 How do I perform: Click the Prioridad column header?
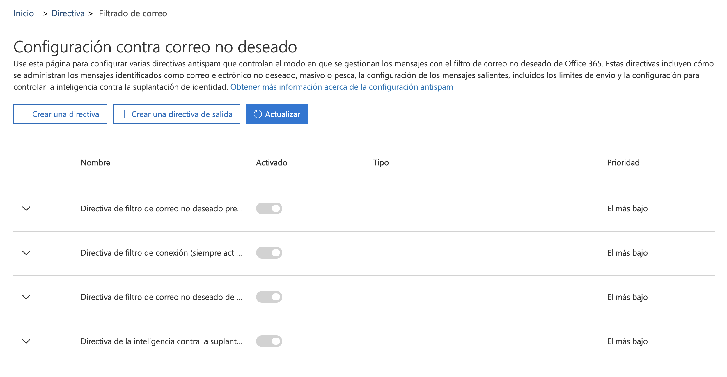coord(623,162)
